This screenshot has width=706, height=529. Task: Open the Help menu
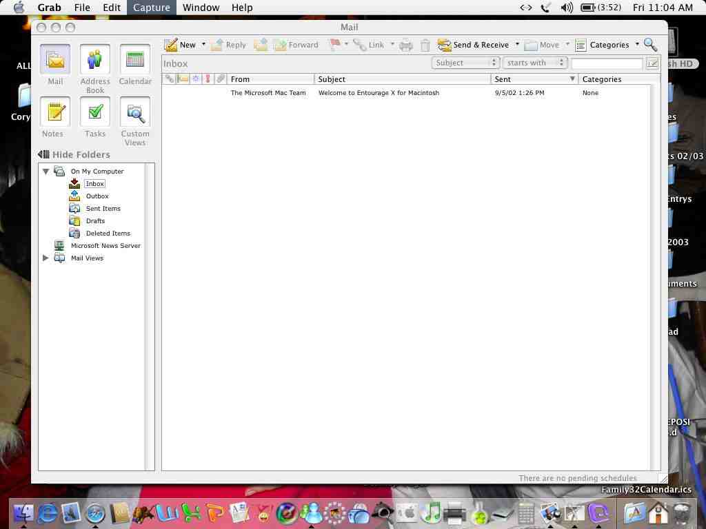point(242,8)
